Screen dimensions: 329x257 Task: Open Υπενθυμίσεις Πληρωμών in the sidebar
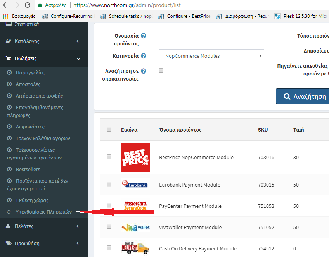[x=43, y=212]
